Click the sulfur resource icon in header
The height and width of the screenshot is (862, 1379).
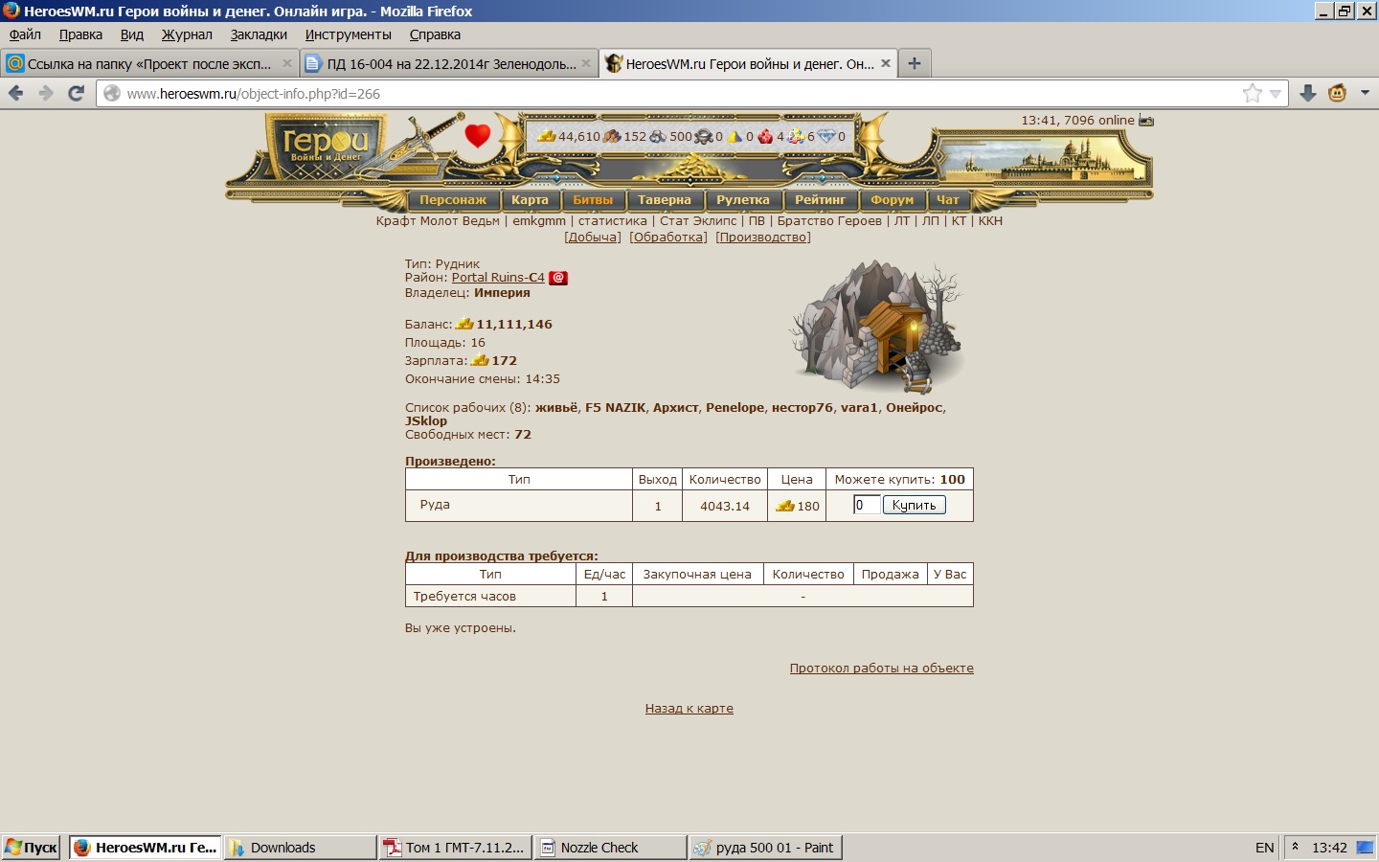[x=735, y=136]
